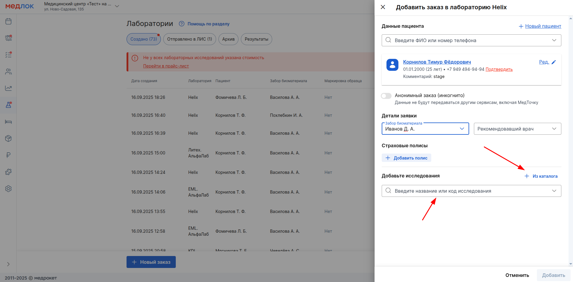Open the puzzle integrations icon in the sidebar
The width and height of the screenshot is (573, 282).
(x=8, y=172)
